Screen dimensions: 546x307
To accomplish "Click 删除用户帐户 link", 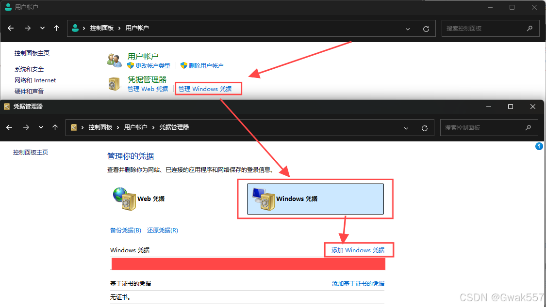I will (206, 66).
